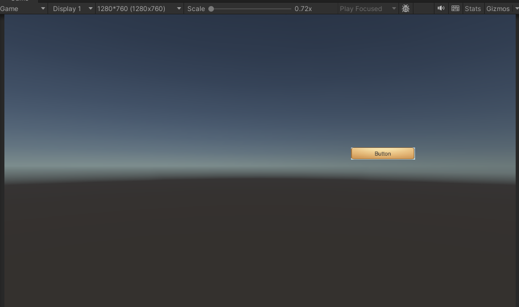Mute the game audio speaker icon

[x=441, y=8]
